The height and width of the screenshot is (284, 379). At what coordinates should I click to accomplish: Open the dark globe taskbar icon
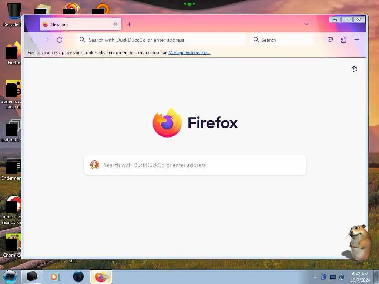78,277
